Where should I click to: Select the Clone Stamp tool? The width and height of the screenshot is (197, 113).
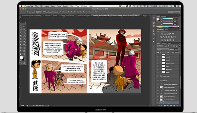[21, 39]
